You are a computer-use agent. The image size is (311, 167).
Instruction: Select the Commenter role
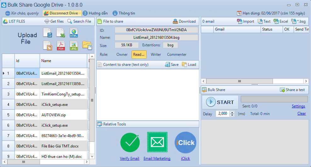point(177,55)
